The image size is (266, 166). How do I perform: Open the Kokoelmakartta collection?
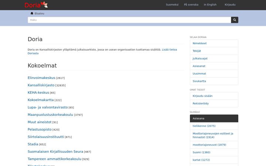(x=41, y=100)
